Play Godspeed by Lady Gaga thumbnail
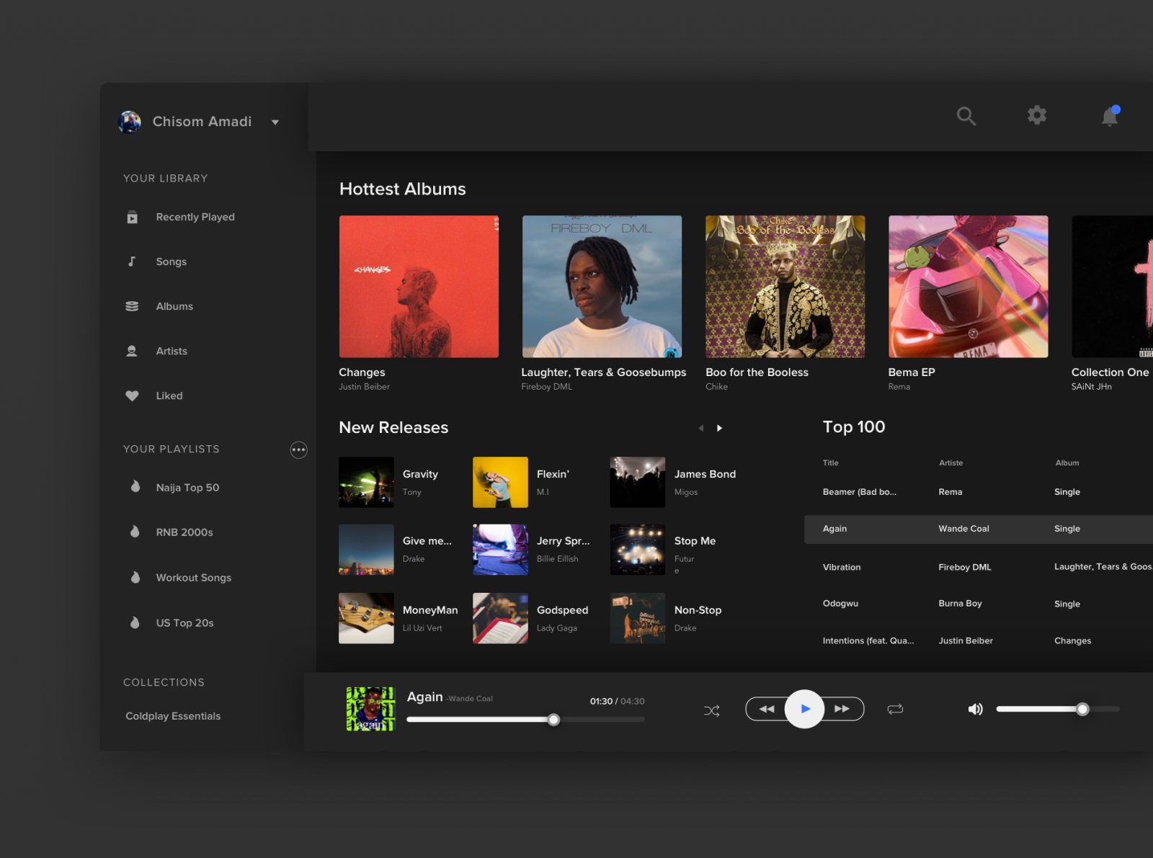This screenshot has width=1153, height=858. click(x=500, y=618)
